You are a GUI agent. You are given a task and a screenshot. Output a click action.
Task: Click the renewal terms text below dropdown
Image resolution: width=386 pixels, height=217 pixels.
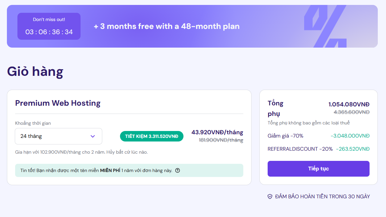pyautogui.click(x=82, y=152)
